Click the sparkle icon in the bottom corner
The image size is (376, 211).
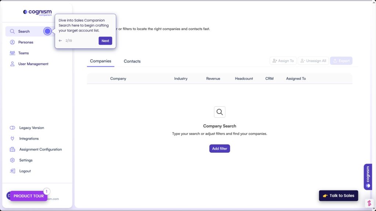click(369, 203)
